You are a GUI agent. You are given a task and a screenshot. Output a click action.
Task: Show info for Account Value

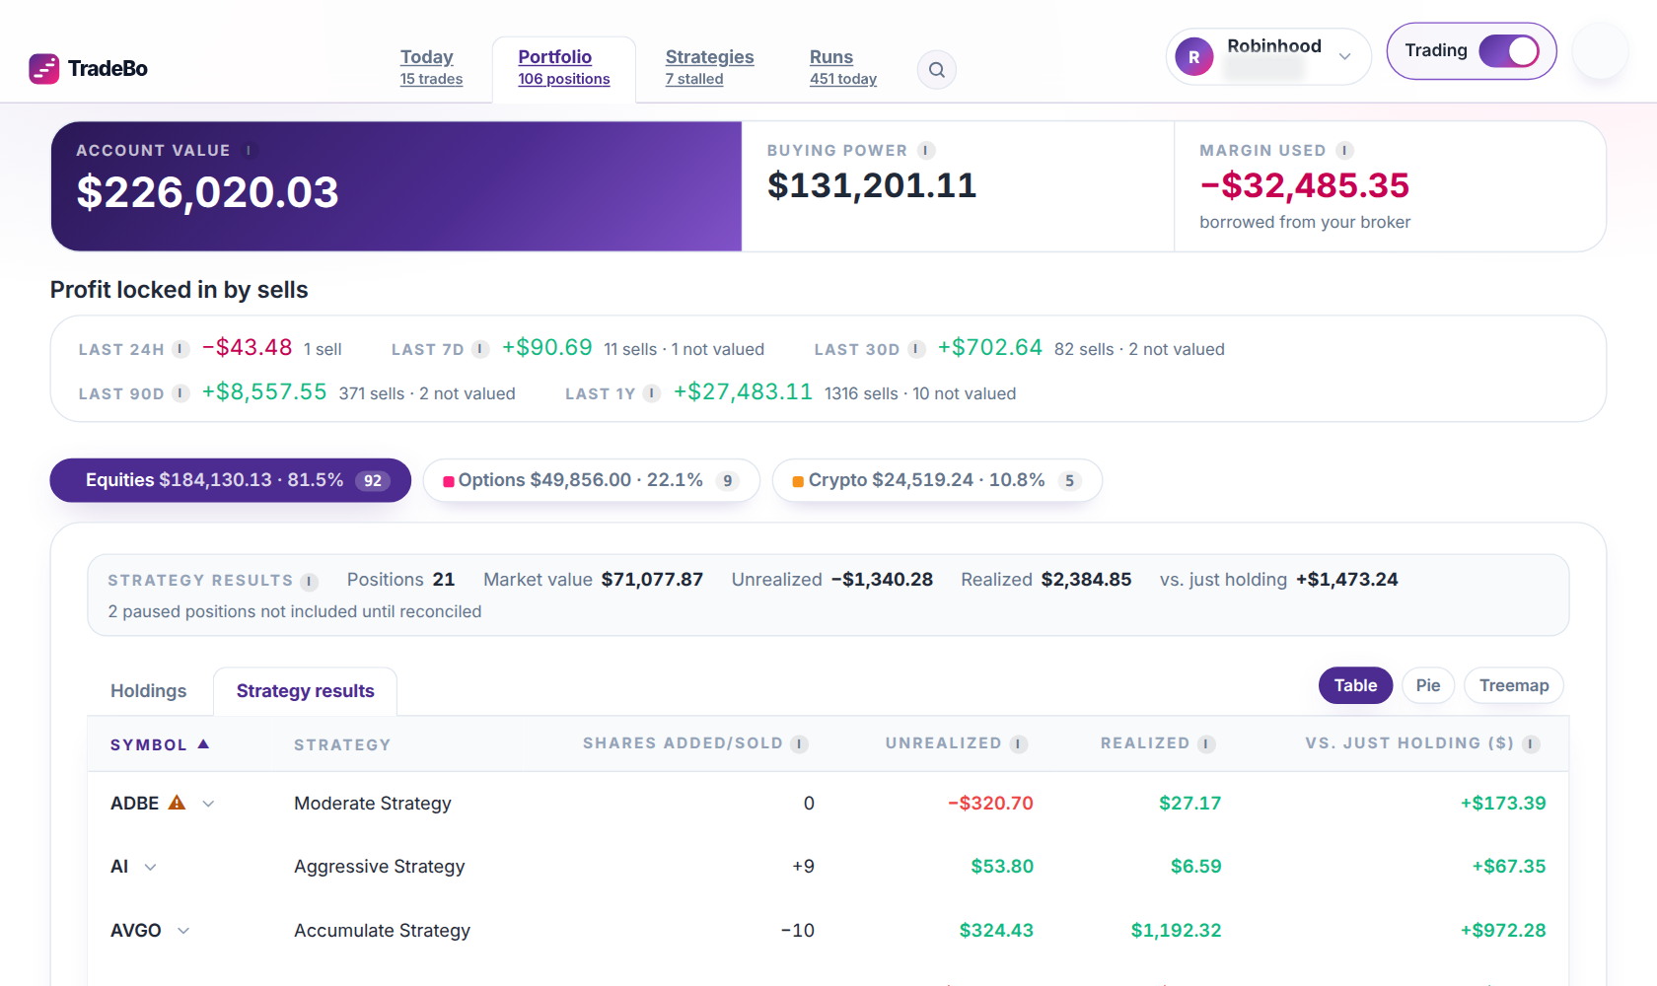click(249, 151)
